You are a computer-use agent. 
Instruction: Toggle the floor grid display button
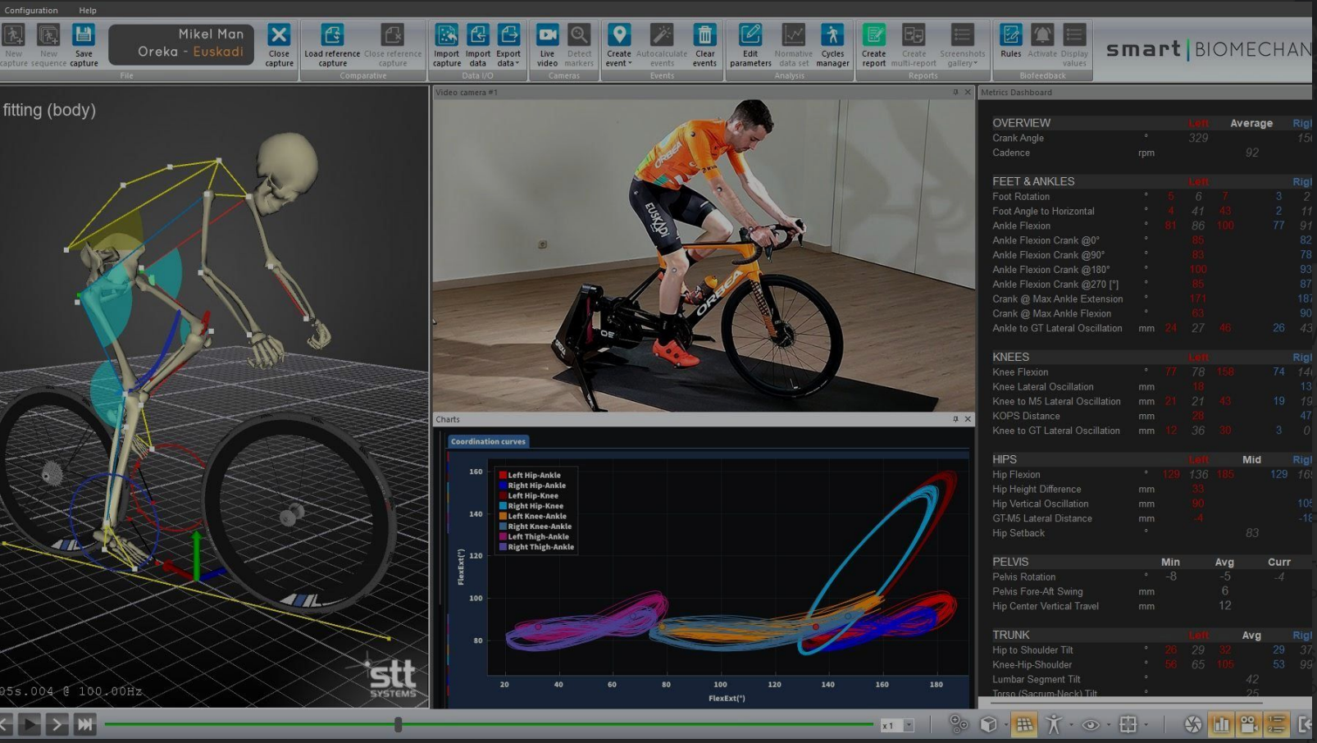1023,724
